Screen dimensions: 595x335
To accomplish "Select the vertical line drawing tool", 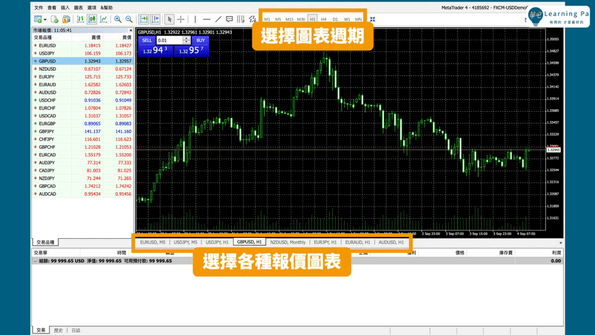I will tap(195, 19).
